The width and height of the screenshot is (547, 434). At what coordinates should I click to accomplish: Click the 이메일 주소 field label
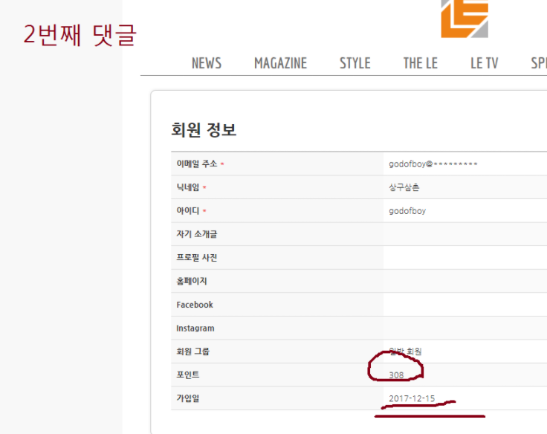197,164
